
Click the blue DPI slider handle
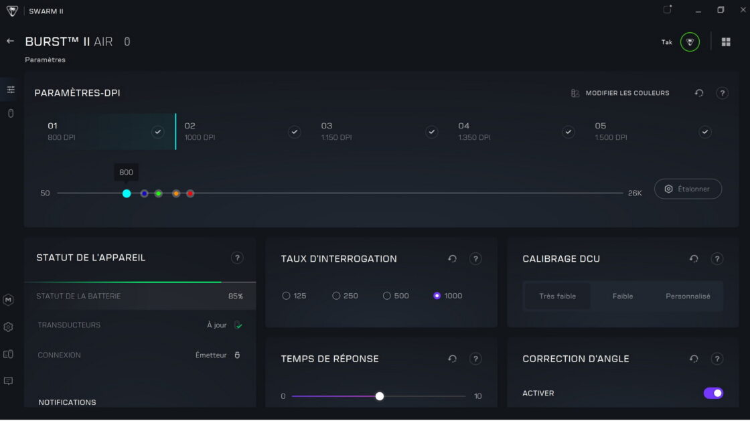pos(144,193)
